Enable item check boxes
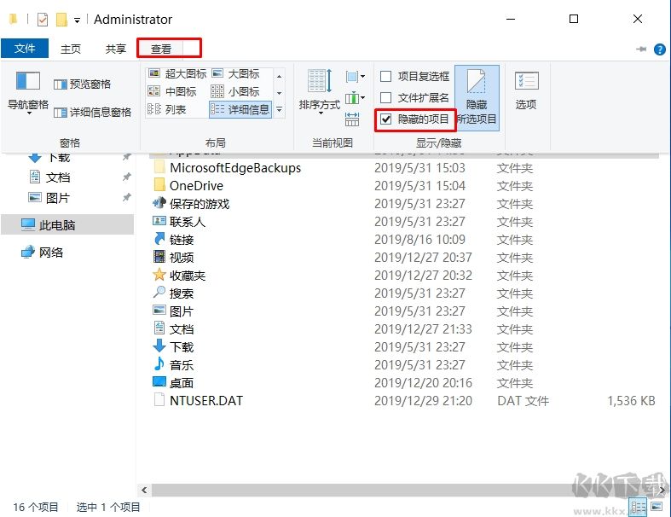This screenshot has height=517, width=671. (x=414, y=76)
